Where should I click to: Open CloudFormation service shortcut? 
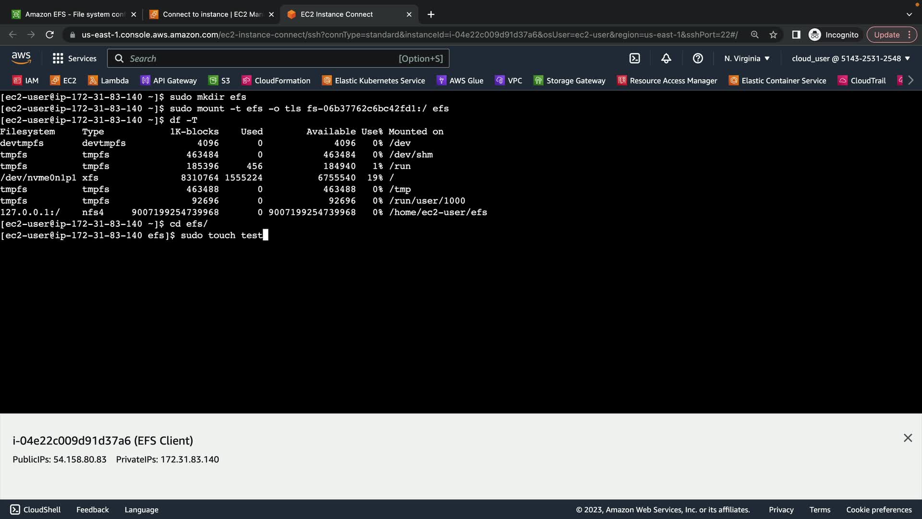click(276, 80)
